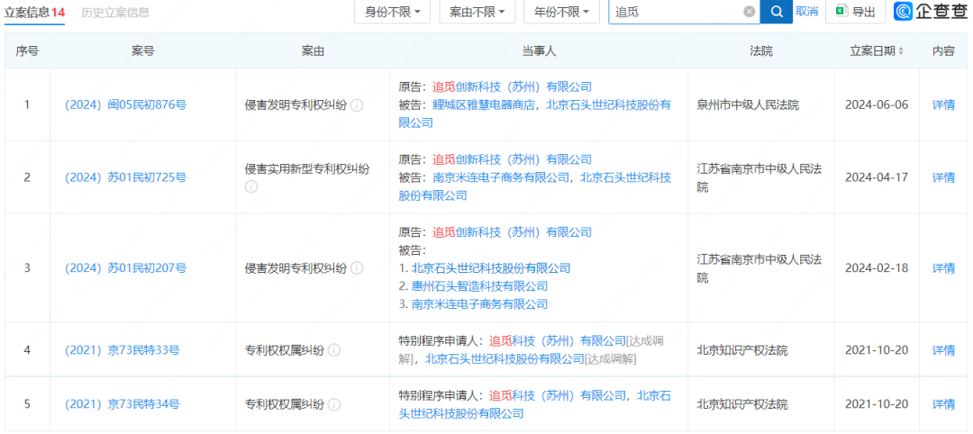Screen dimensions: 973x434
Task: Clear the search box with the X icon
Action: click(749, 12)
